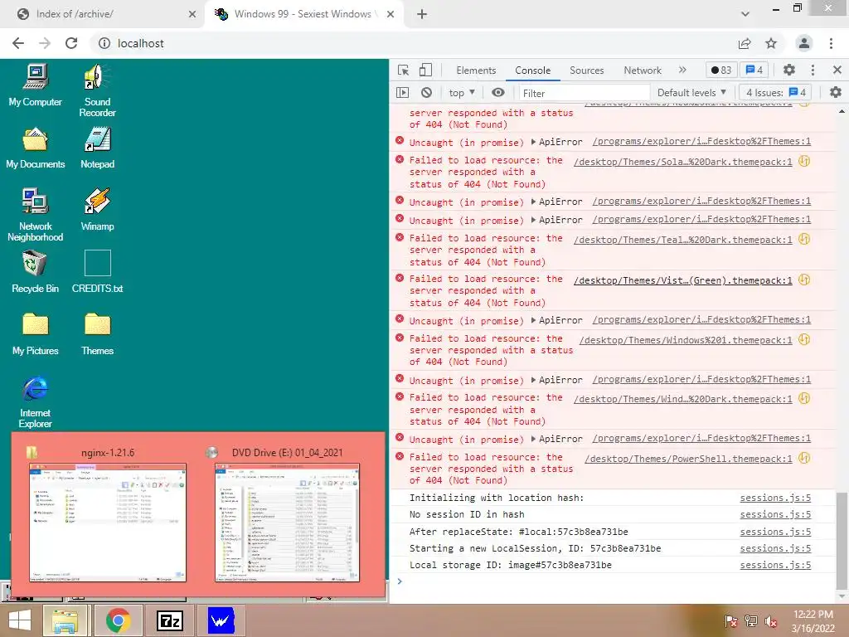
Task: Show more DevTools tabs with the chevron
Action: (682, 70)
